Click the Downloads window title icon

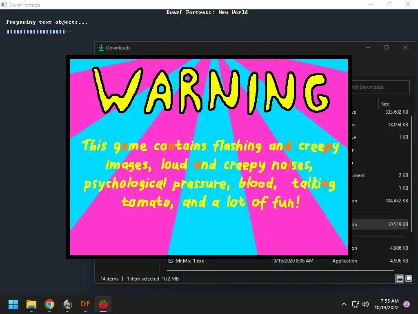[x=101, y=47]
